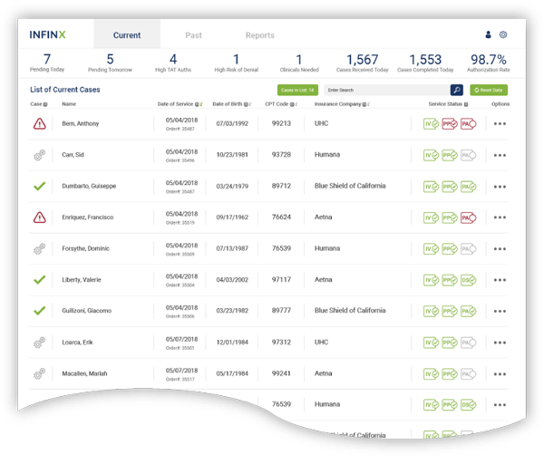Click gears icon for Loarca, Erik

point(40,343)
